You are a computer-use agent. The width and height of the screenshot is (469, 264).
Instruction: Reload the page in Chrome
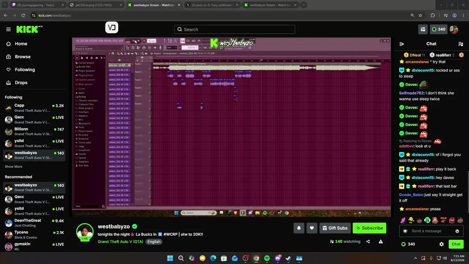23,15
